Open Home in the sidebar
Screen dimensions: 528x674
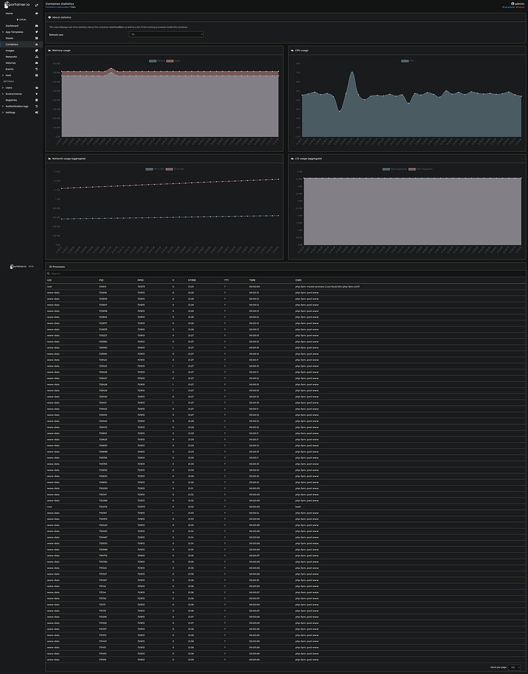pyautogui.click(x=9, y=13)
